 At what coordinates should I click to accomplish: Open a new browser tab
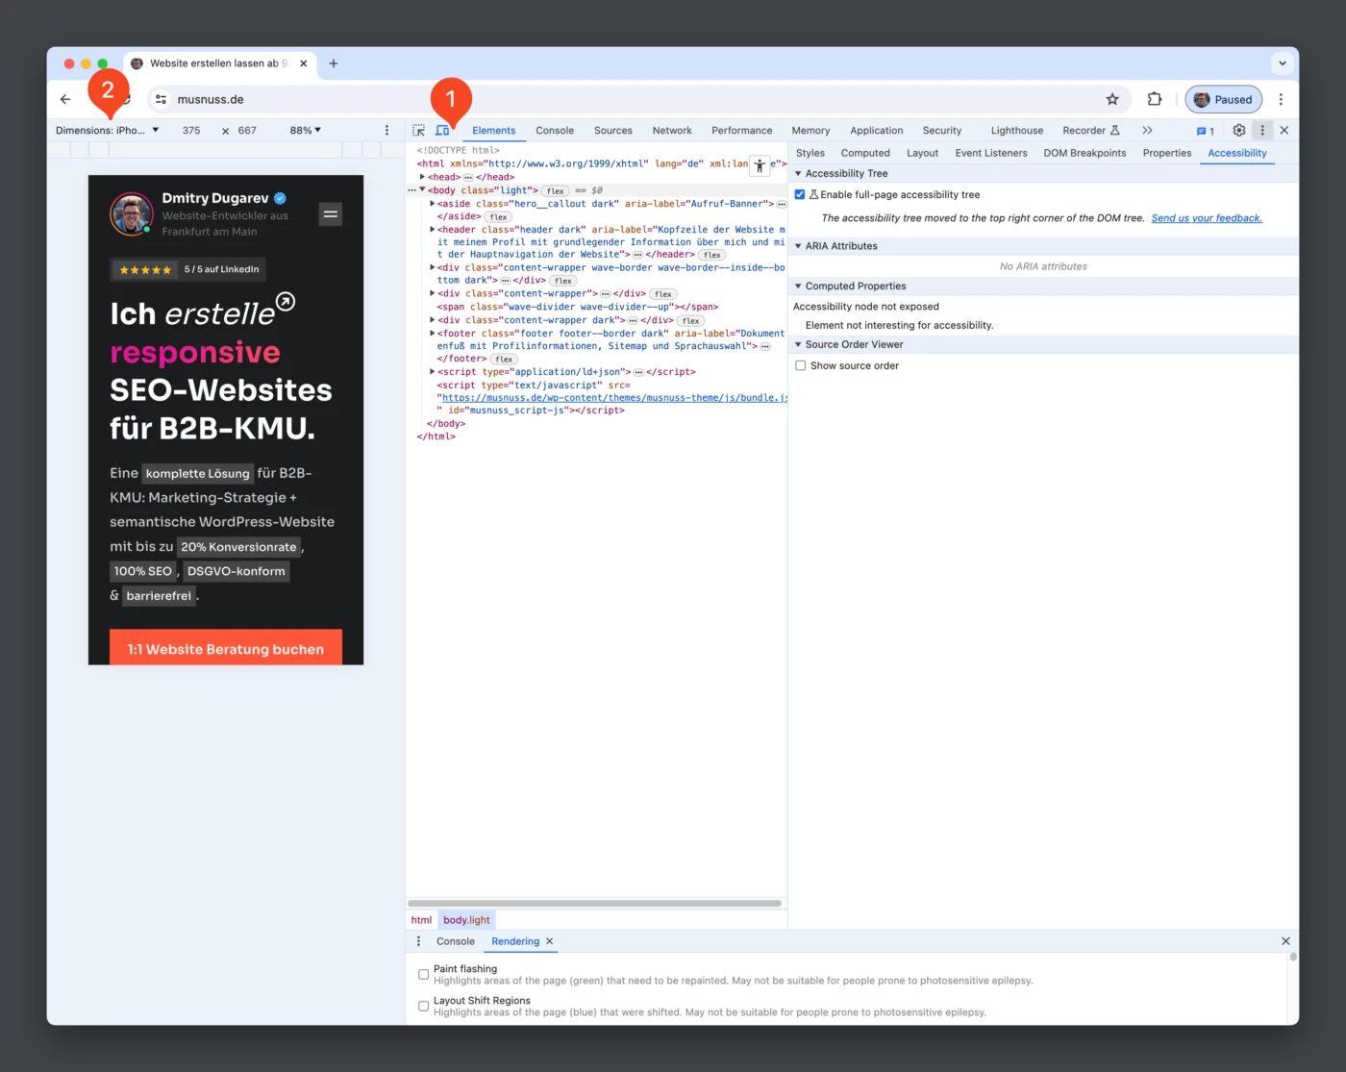click(x=334, y=63)
